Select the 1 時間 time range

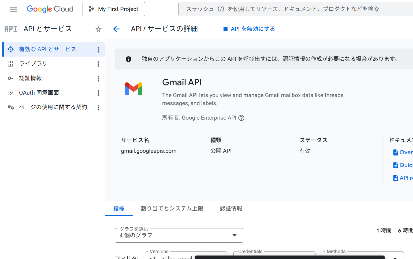point(384,231)
